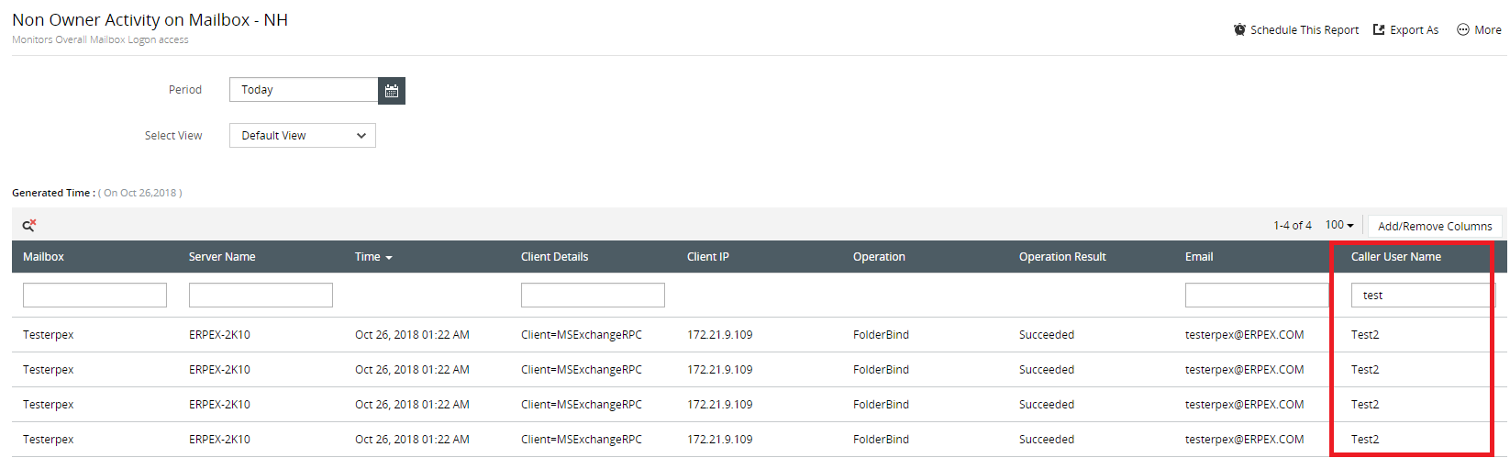This screenshot has height=458, width=1510.
Task: Sort by the Time column arrow
Action: click(x=389, y=258)
